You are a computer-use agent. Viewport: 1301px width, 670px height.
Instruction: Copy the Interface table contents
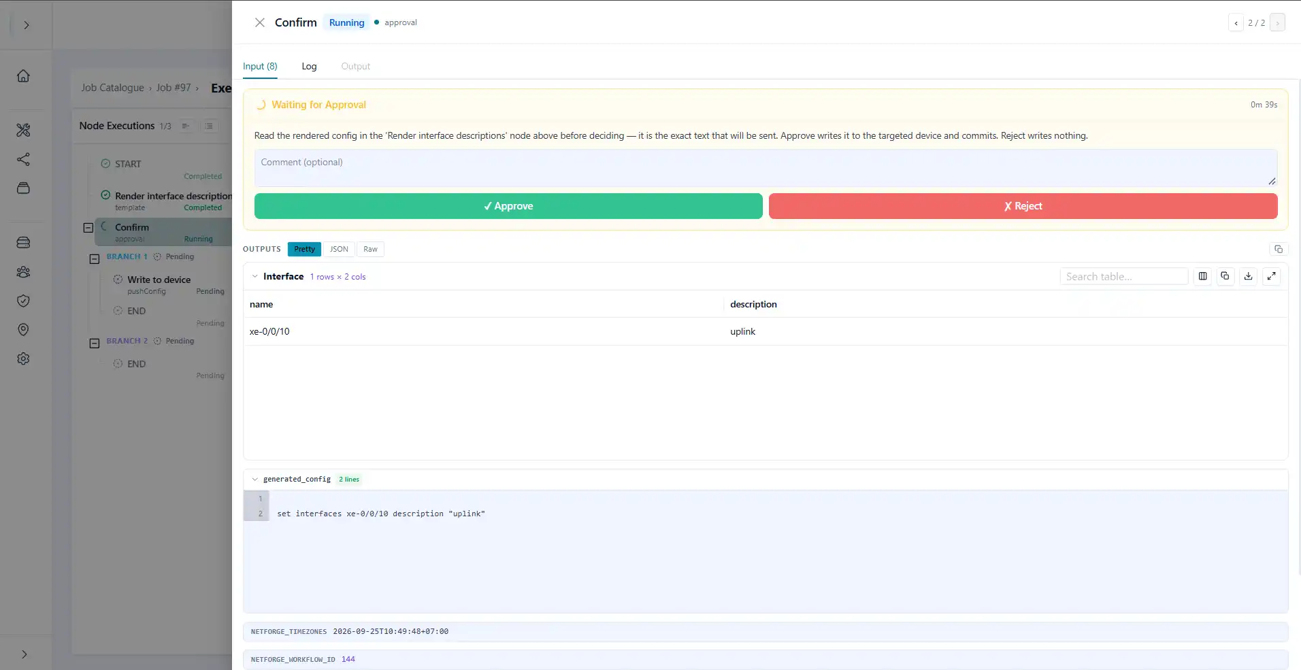tap(1225, 276)
